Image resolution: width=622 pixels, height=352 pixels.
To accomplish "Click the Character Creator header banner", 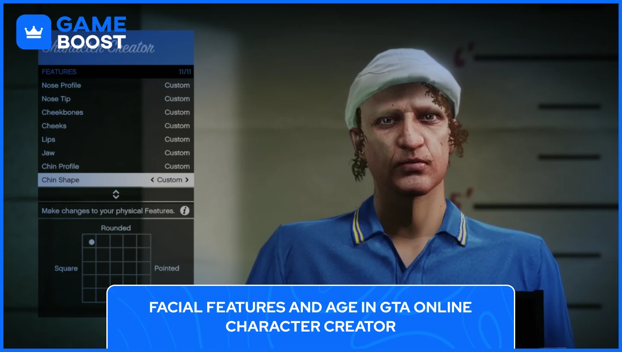I will pos(115,48).
